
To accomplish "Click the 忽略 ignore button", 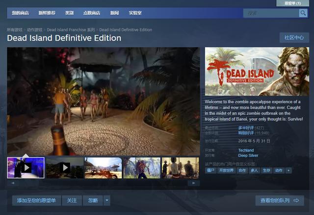I will [x=93, y=200].
